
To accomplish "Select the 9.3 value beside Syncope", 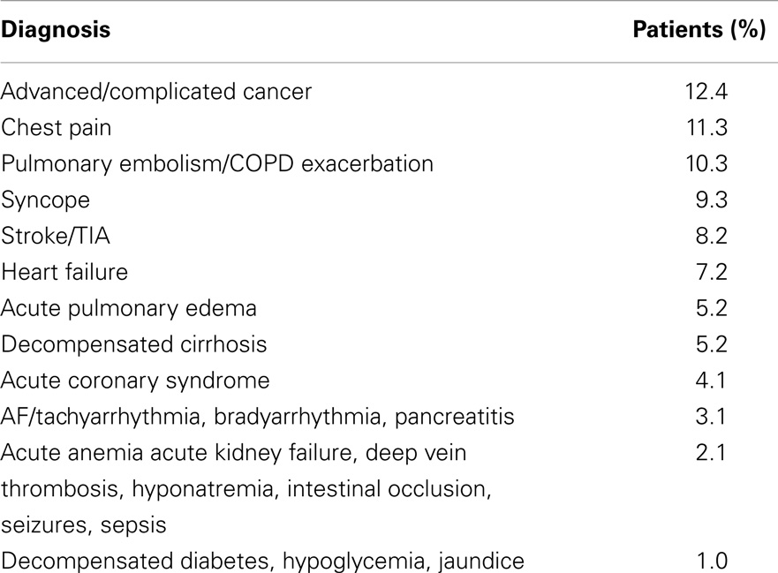I will (x=712, y=200).
